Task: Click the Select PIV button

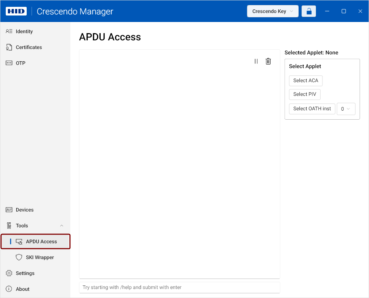Action: 305,94
